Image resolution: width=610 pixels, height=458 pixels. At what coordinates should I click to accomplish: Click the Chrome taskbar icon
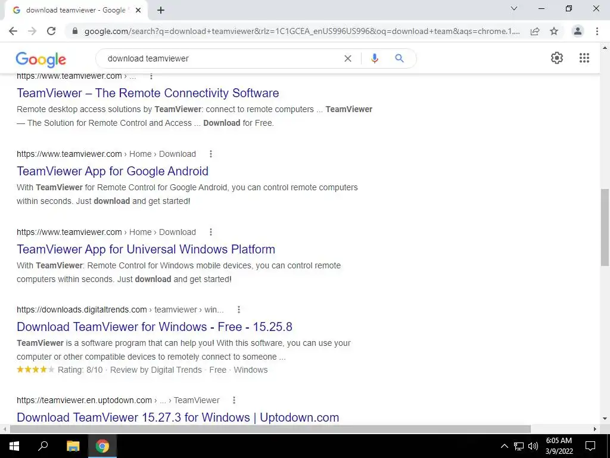102,446
